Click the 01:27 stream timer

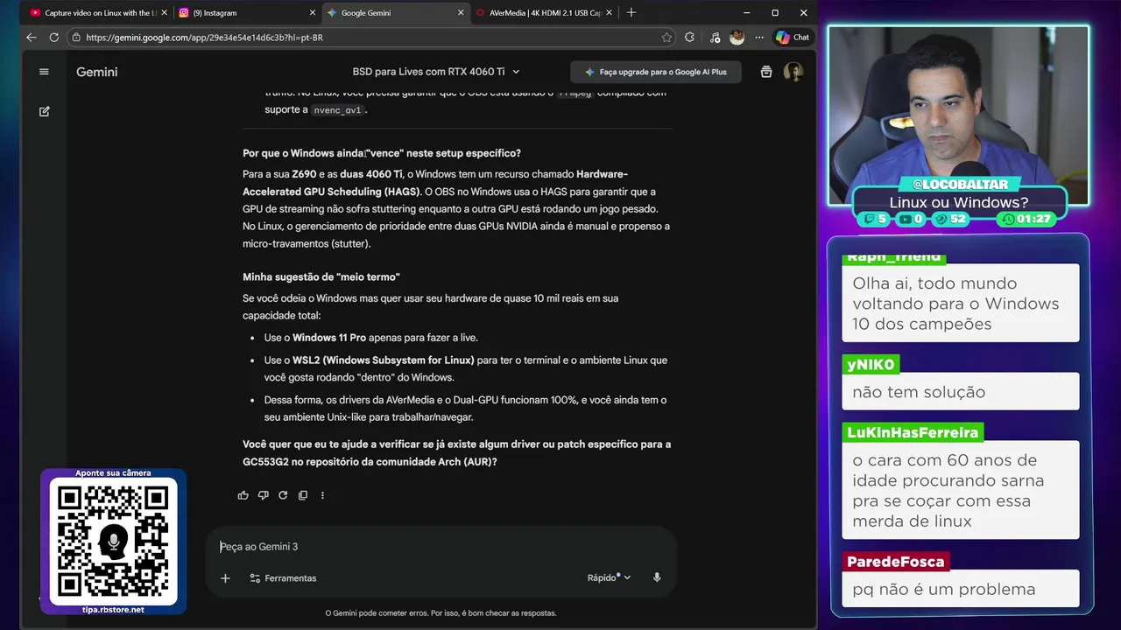coord(1027,219)
